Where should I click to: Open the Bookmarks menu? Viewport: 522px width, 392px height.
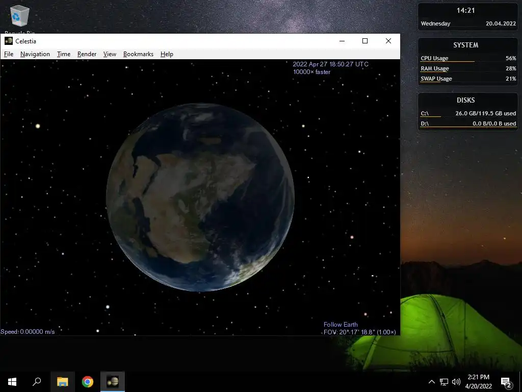point(138,54)
